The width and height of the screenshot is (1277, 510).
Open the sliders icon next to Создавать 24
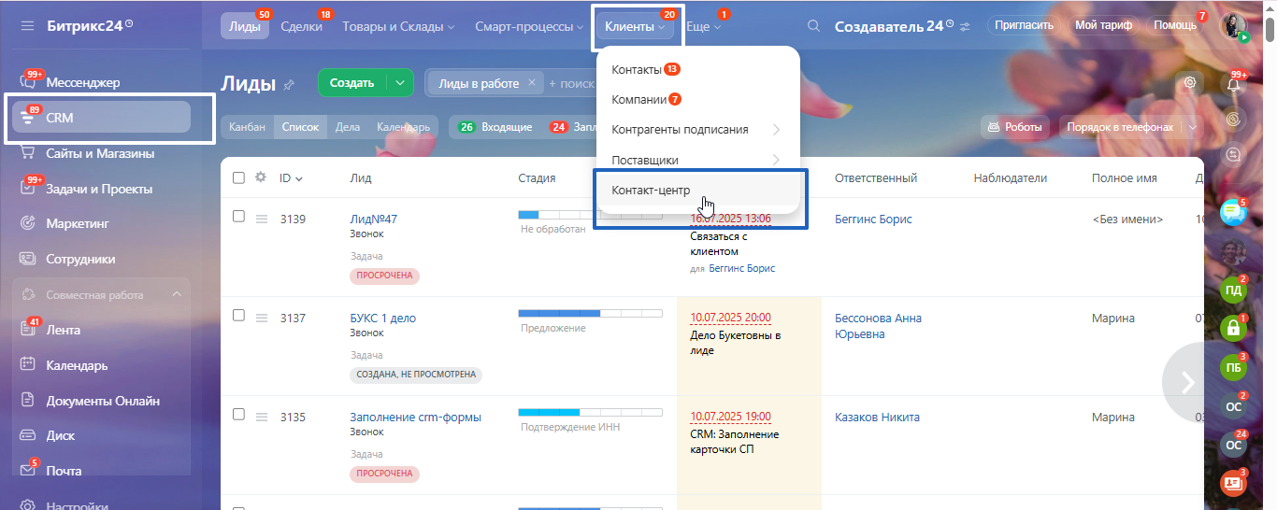[x=965, y=26]
